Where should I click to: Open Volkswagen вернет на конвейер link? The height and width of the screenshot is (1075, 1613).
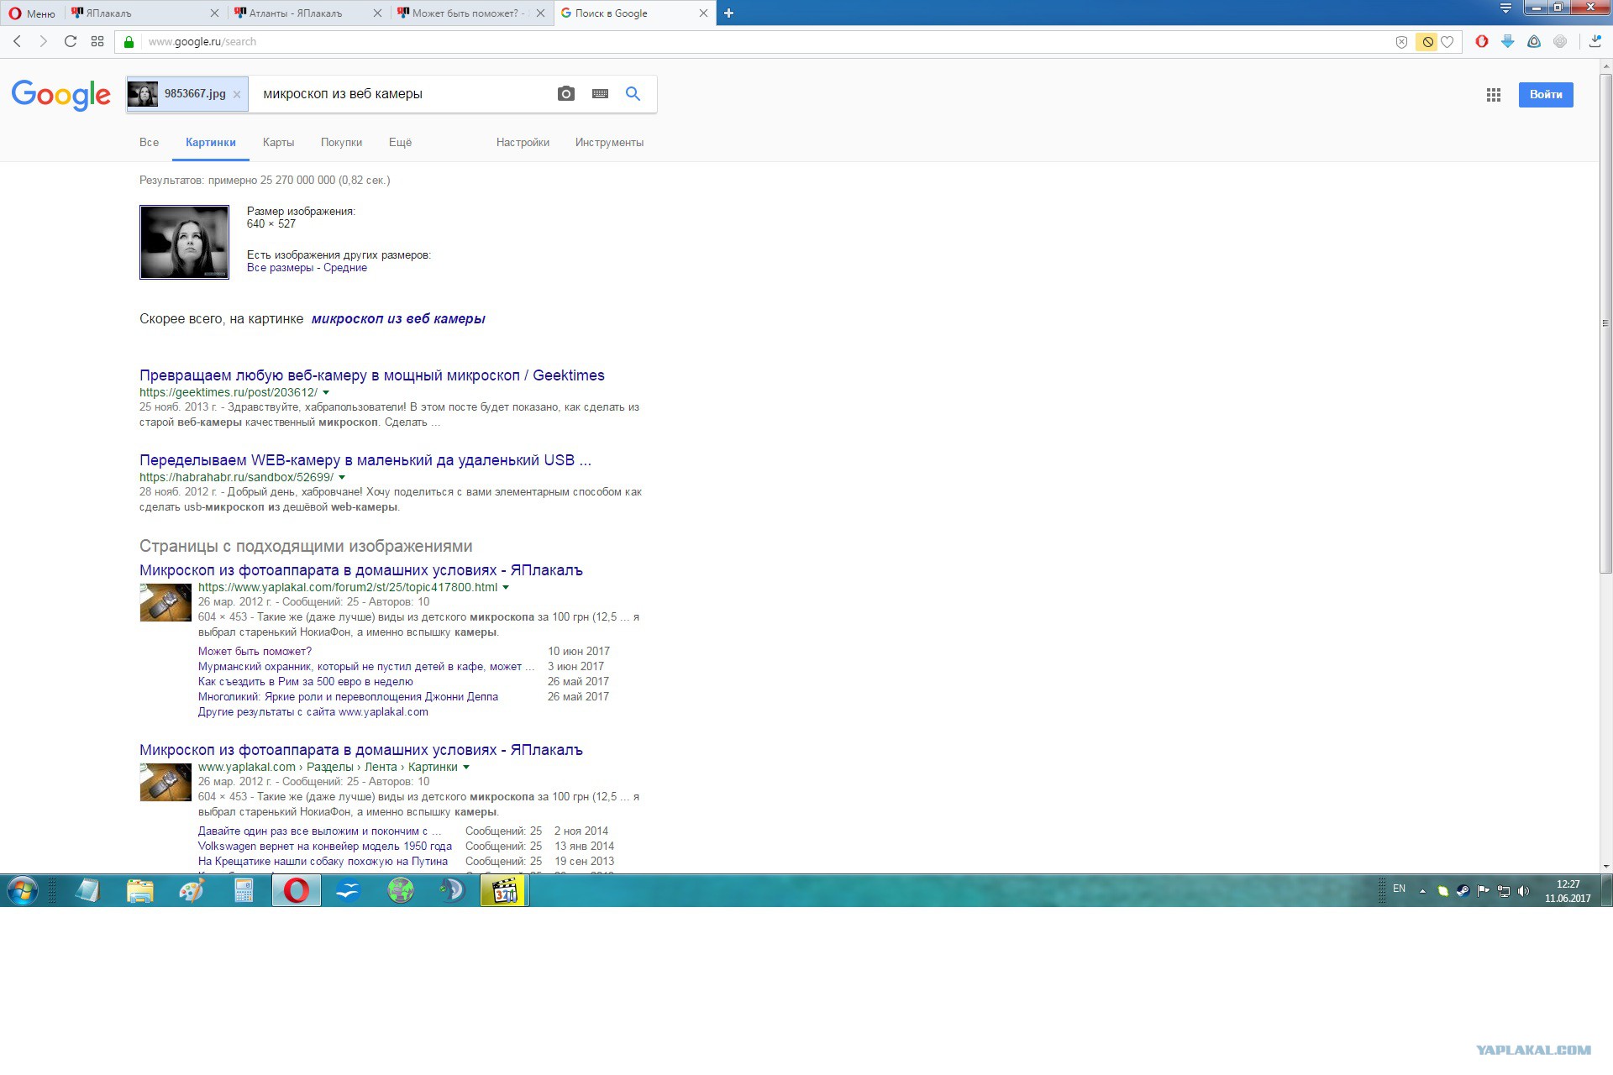pyautogui.click(x=325, y=847)
